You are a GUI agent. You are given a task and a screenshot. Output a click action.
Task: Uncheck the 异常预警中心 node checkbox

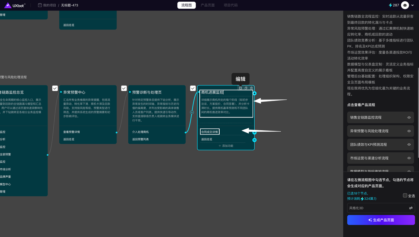click(x=55, y=88)
